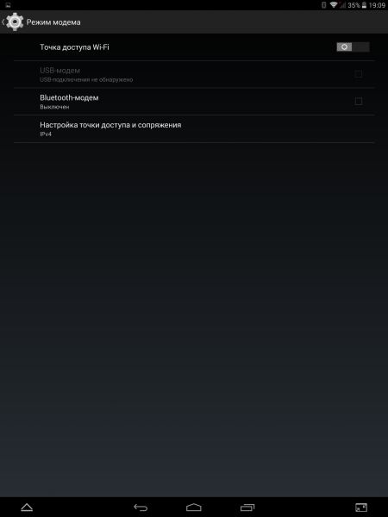The image size is (388, 517).
Task: Tap the picture notification icon top-left
Action: coord(9,5)
